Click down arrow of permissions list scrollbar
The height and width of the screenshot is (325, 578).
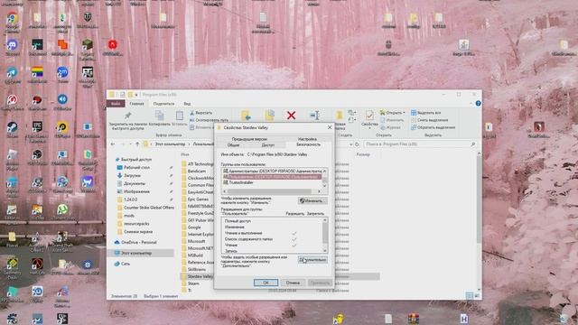pos(325,251)
